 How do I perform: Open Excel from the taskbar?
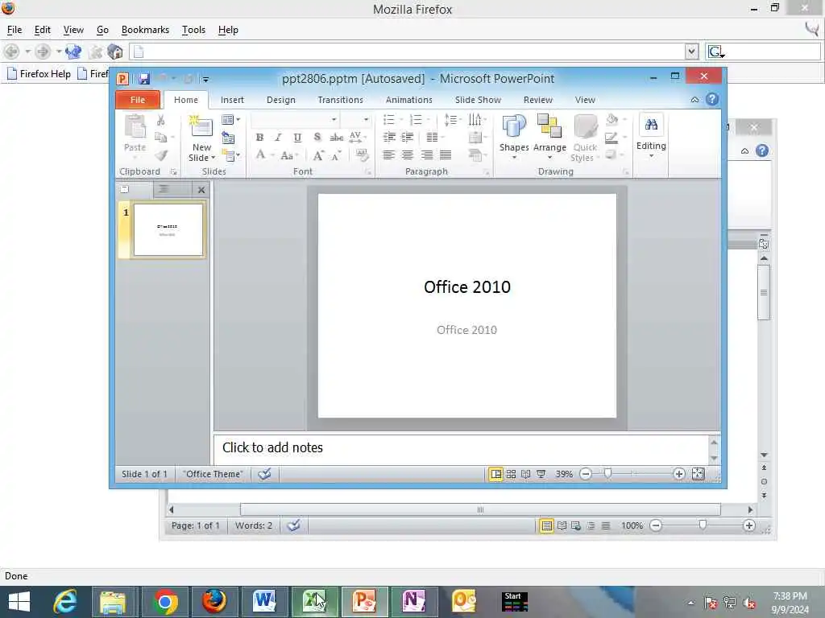click(315, 602)
